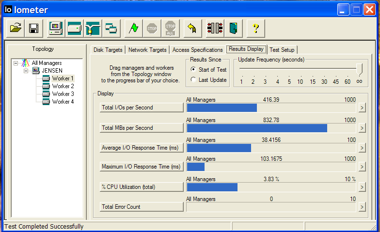Click the 38.4156 response time value
380x232 pixels.
(271, 140)
